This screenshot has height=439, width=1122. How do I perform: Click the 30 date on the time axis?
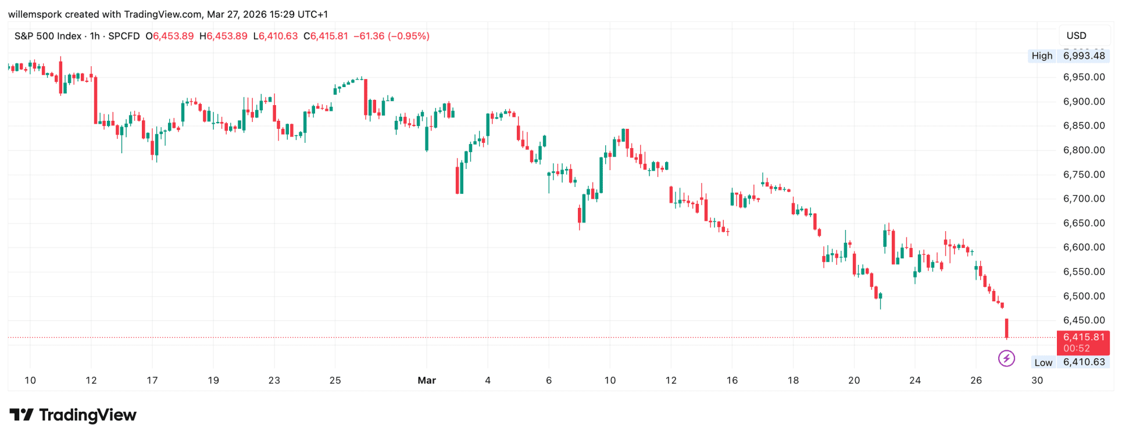tap(1037, 380)
